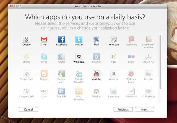
Task: Enable the Skype icon
Action: pos(44,57)
